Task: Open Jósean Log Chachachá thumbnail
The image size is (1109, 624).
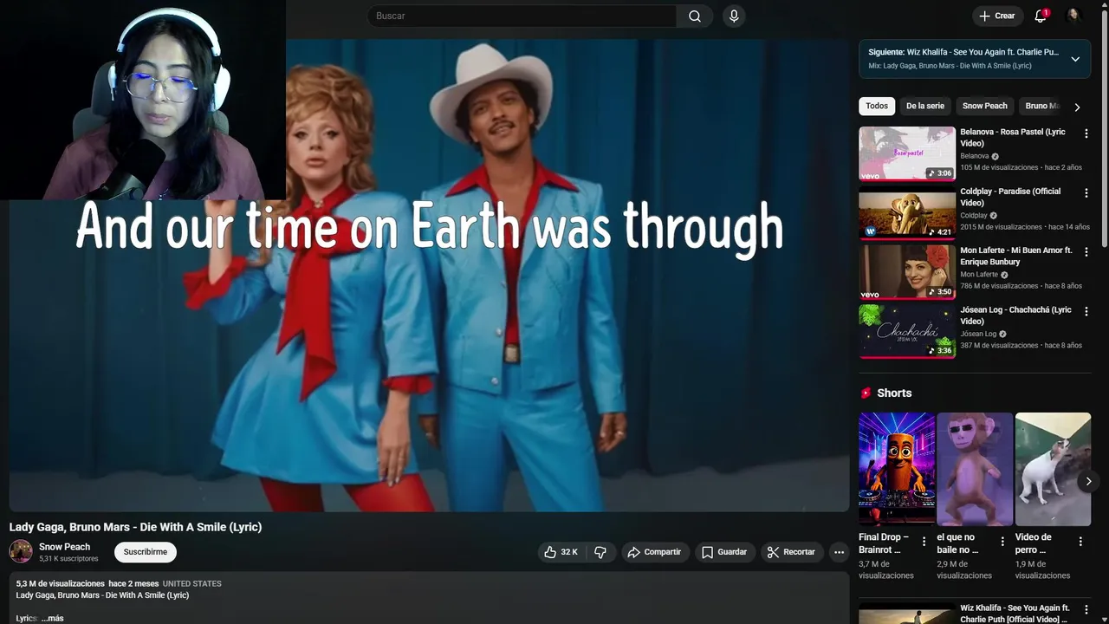Action: point(907,331)
